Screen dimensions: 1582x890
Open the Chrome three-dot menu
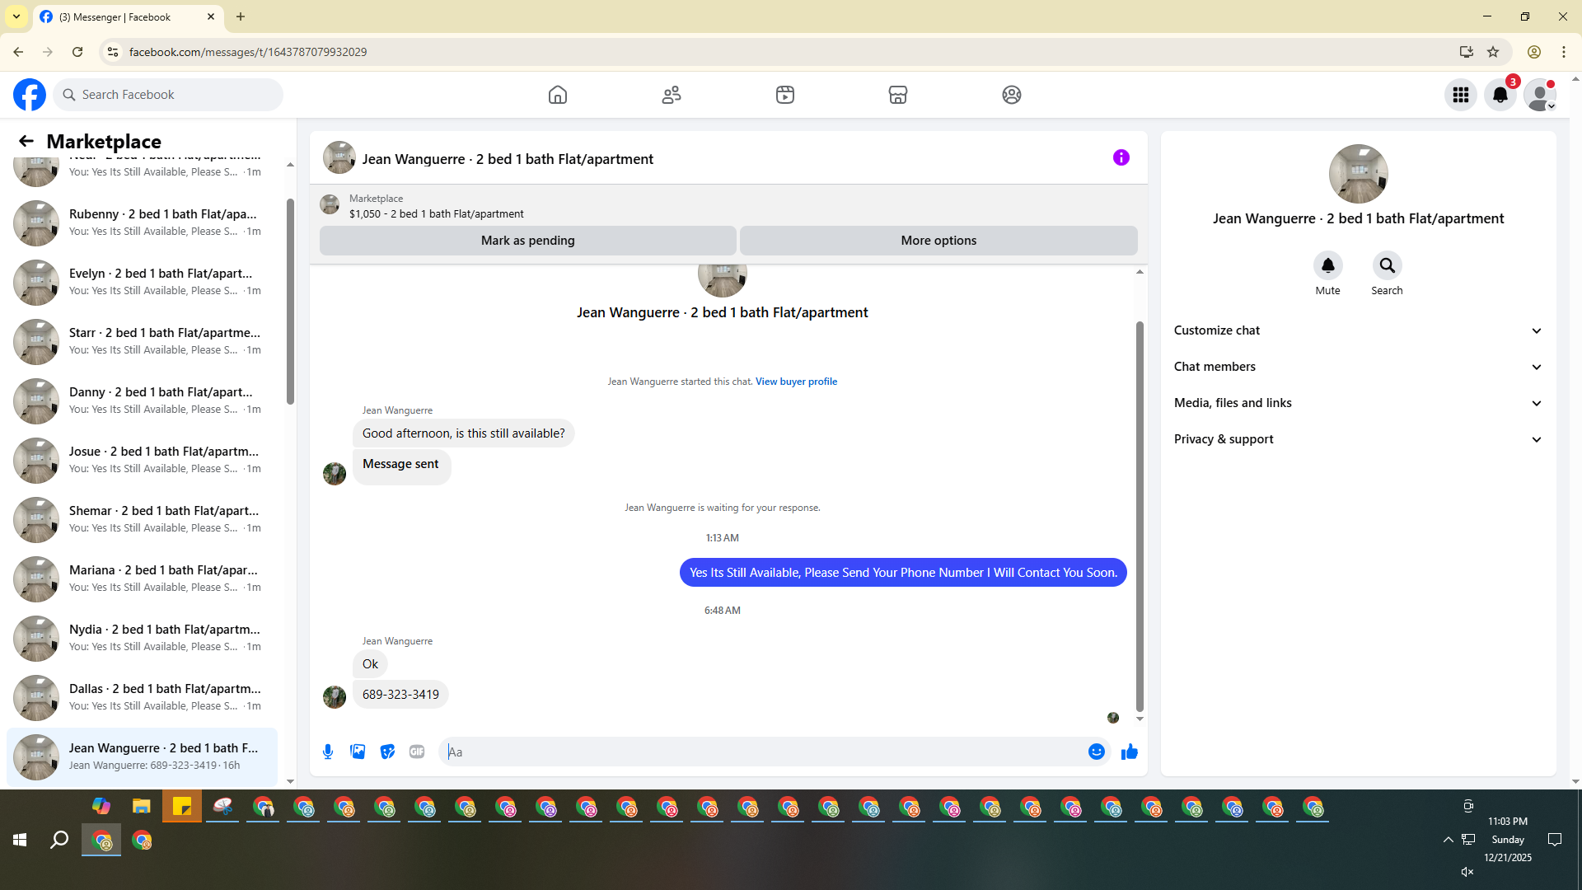(1564, 52)
